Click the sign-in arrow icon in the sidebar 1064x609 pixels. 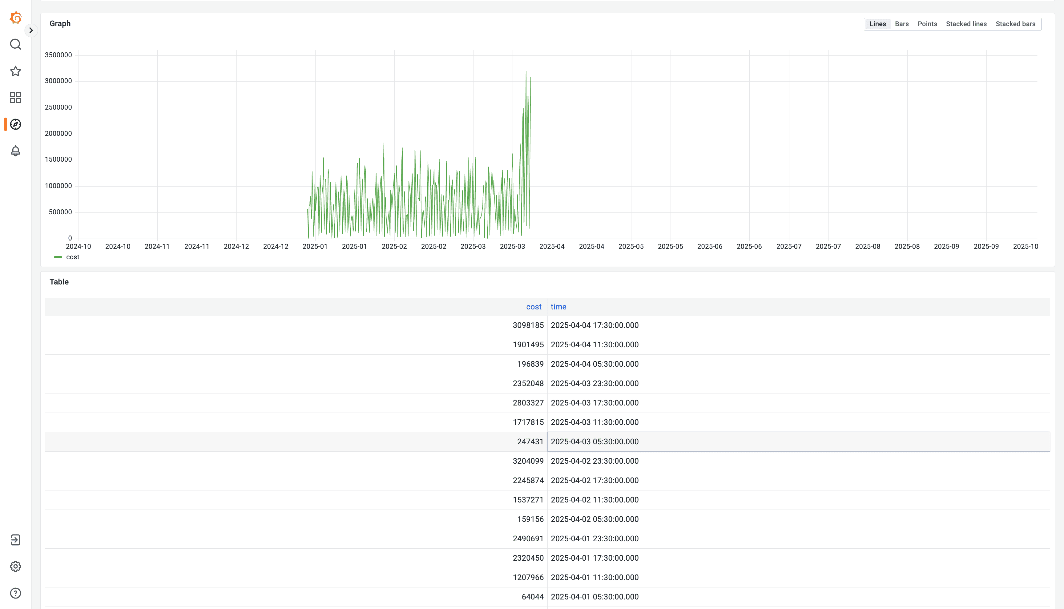point(15,540)
